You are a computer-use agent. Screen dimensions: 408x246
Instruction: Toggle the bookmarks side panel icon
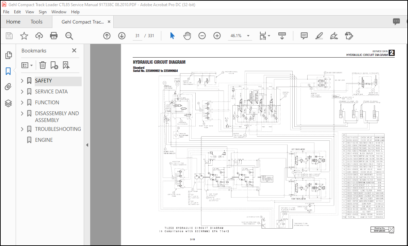click(x=8, y=71)
